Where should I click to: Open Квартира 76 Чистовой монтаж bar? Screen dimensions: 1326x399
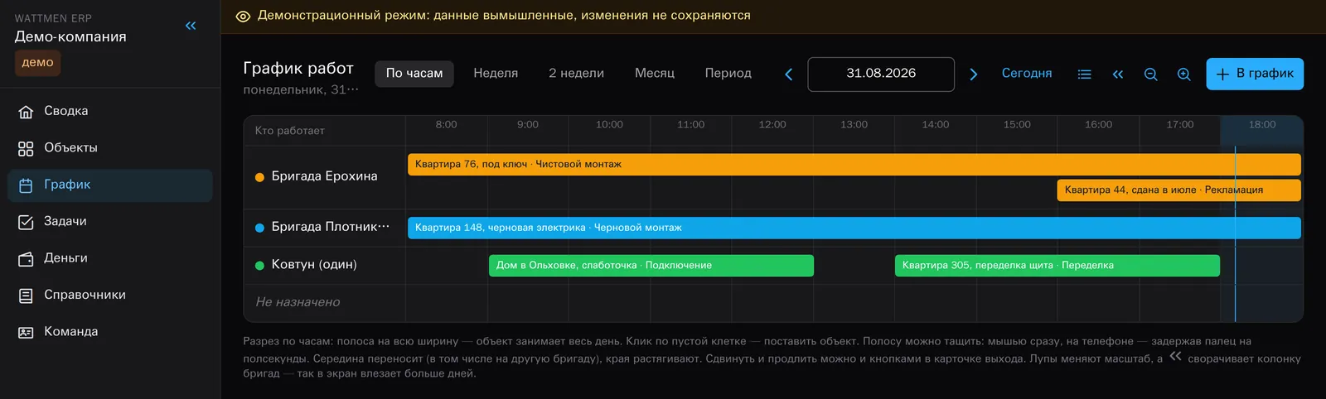click(x=854, y=164)
